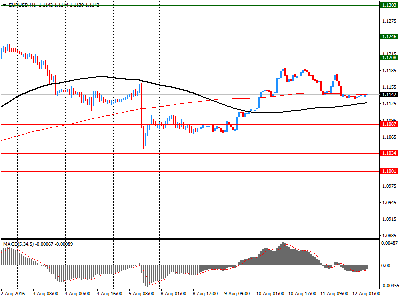Select the 1.1034 red level label
399x299 pixels.
tap(389, 153)
